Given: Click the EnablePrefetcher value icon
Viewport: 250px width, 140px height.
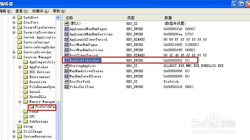Looking at the screenshot, I should pos(67,60).
